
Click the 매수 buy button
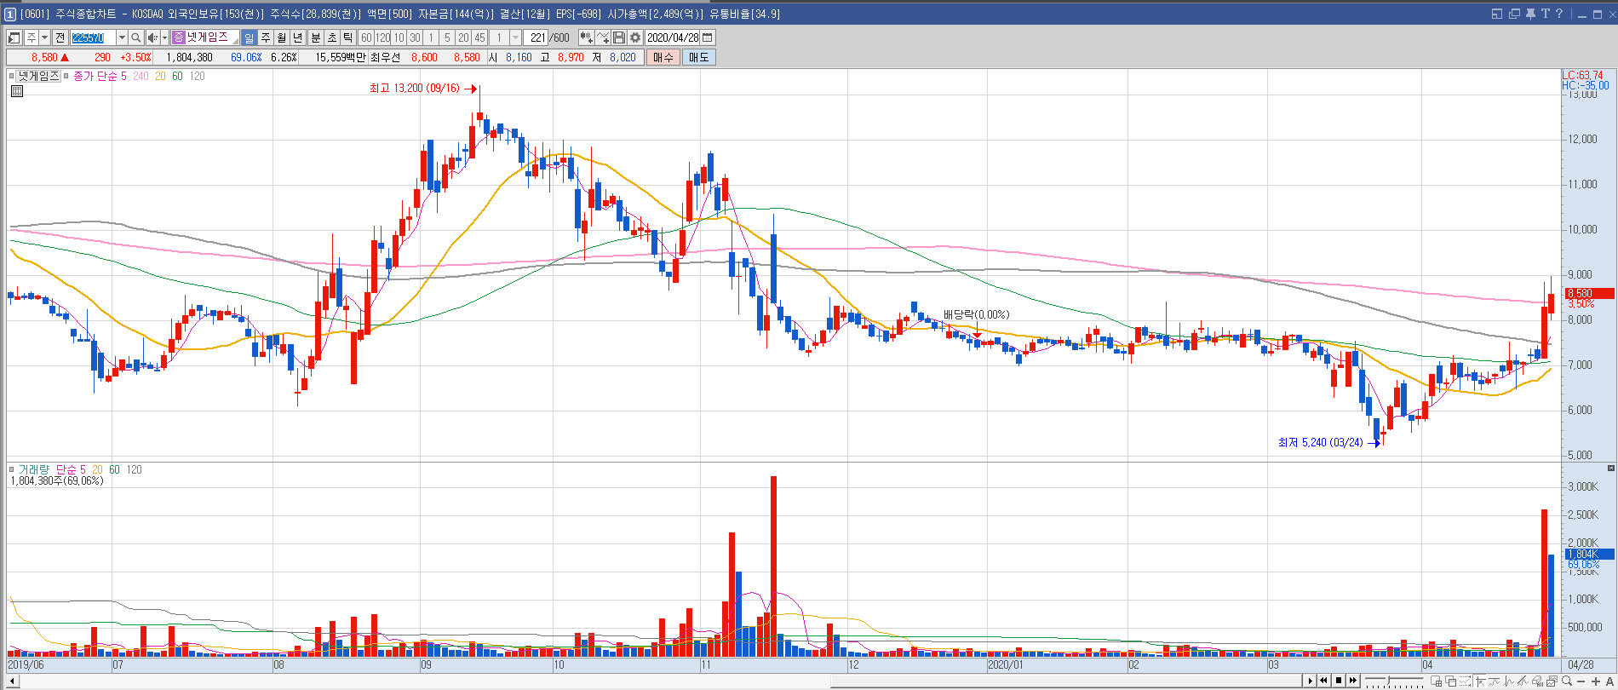663,57
